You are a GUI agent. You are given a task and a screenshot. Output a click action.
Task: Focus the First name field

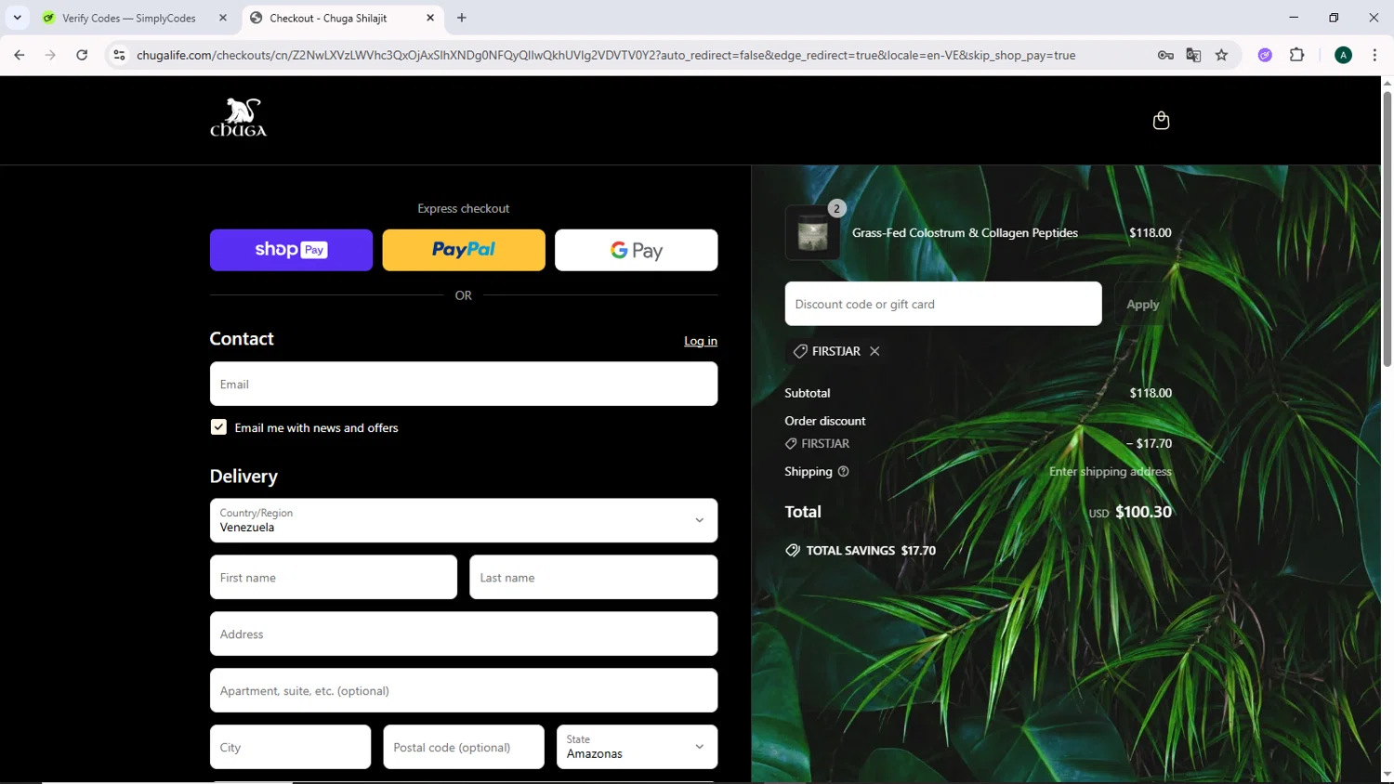pos(334,577)
